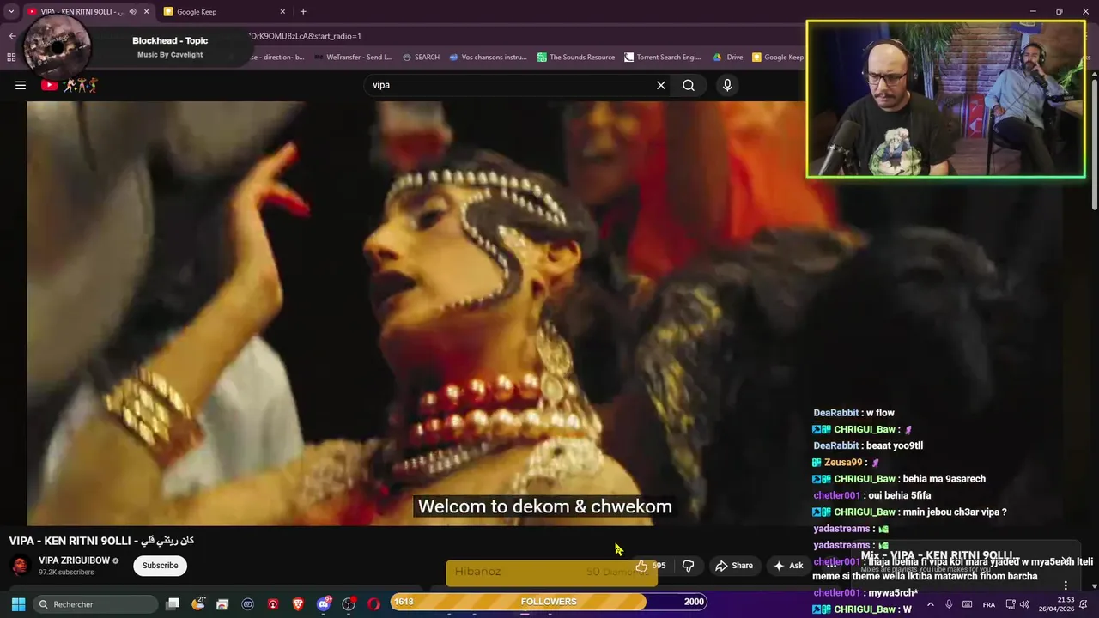This screenshot has height=618, width=1099.
Task: Switch FRA keyboard language indicator
Action: pyautogui.click(x=989, y=604)
